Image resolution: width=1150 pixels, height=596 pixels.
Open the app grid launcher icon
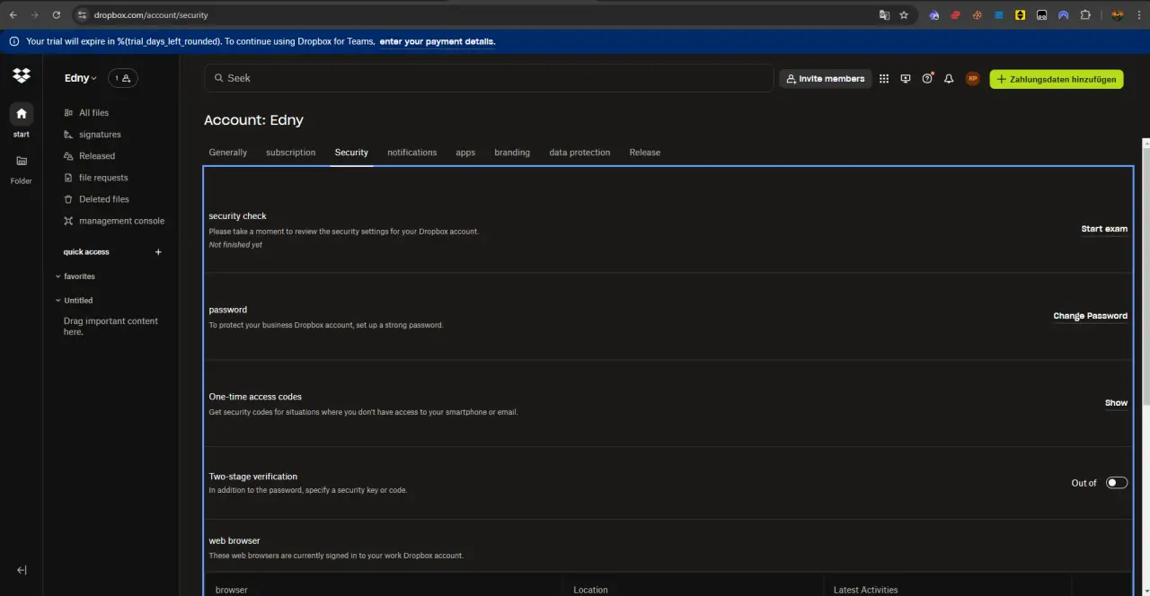point(884,79)
